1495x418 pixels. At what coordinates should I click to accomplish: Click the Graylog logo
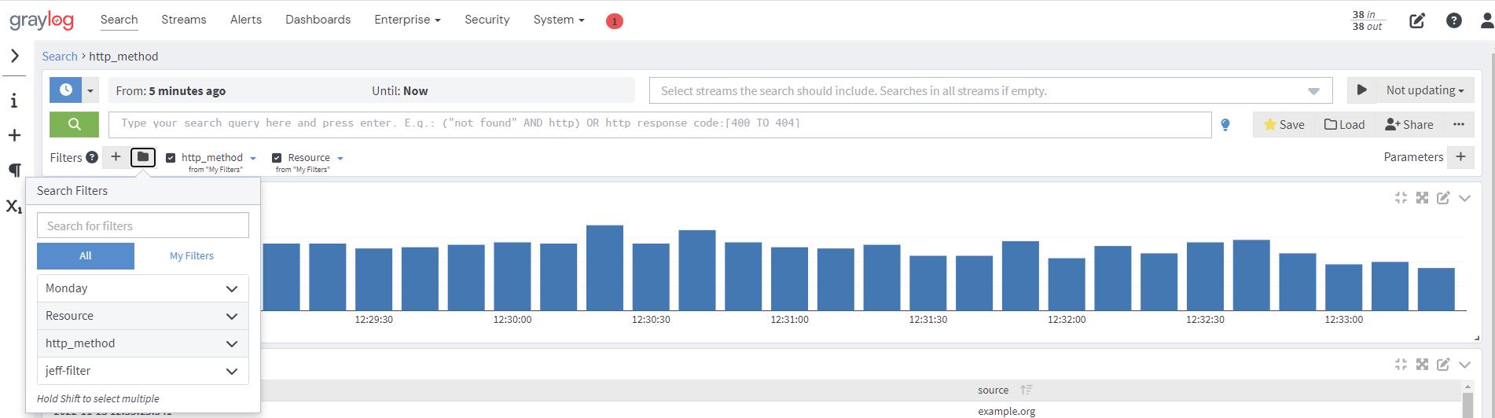pos(42,20)
